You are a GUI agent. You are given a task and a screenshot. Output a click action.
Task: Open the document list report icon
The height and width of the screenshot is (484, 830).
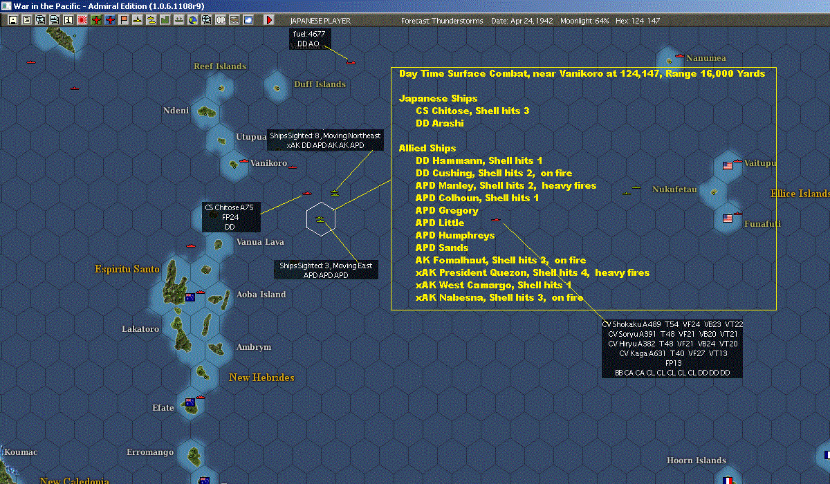(x=26, y=20)
